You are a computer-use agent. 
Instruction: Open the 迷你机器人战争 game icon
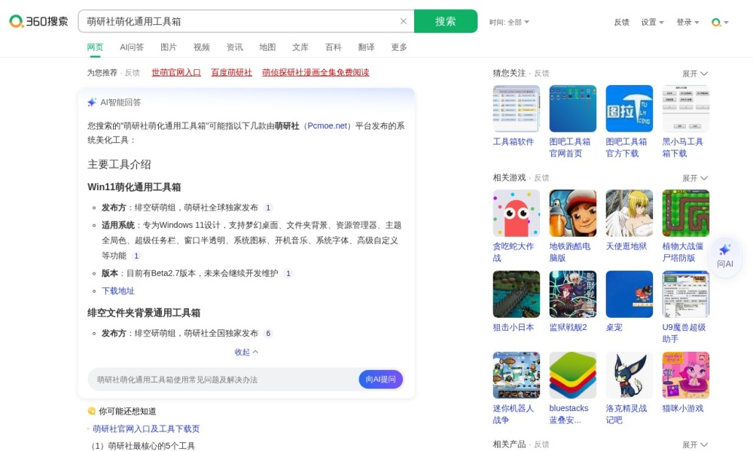[517, 375]
